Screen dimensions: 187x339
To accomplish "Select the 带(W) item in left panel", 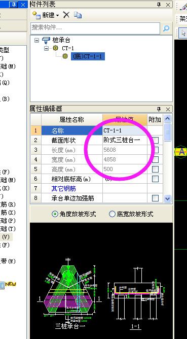I will tap(8, 261).
